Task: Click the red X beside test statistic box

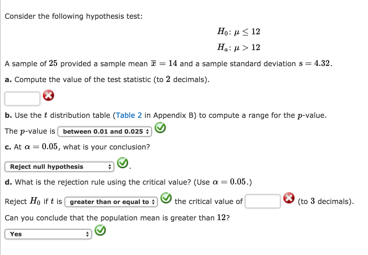Action: (x=48, y=96)
